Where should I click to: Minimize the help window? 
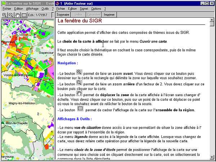click(x=202, y=4)
